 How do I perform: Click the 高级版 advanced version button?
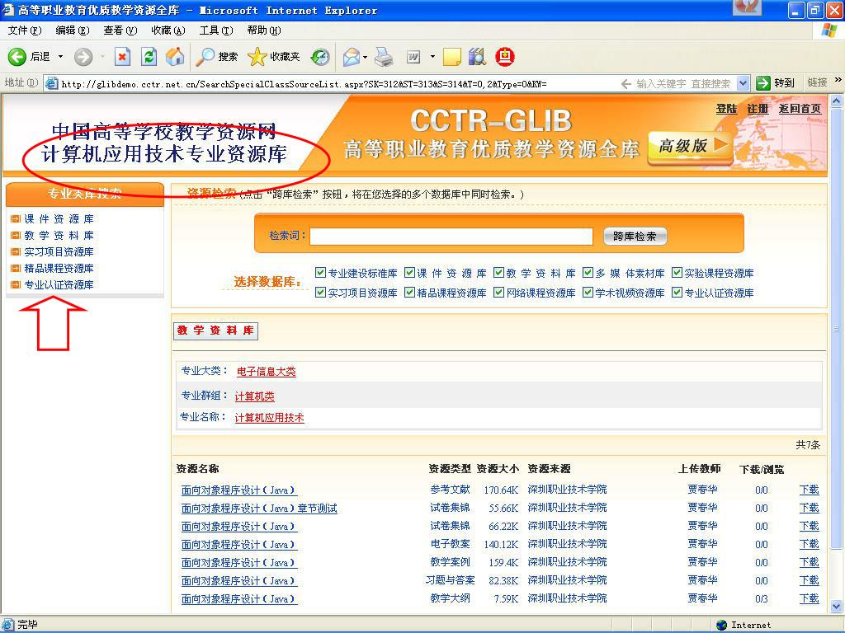[x=691, y=147]
